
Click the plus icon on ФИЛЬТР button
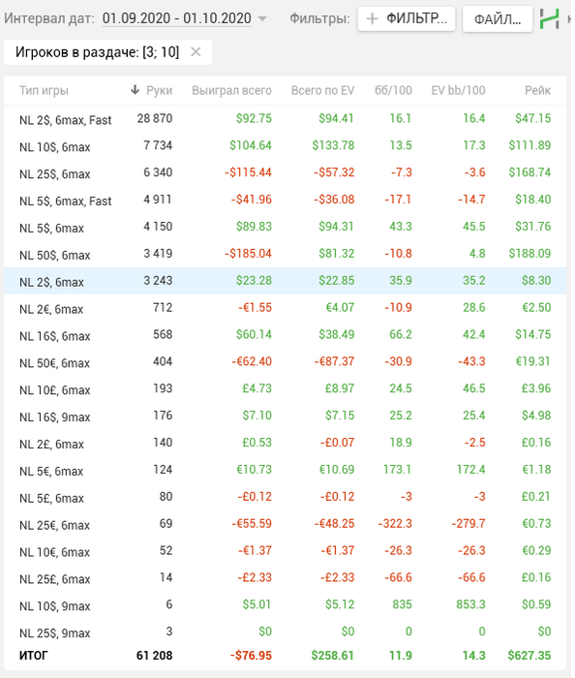[372, 18]
